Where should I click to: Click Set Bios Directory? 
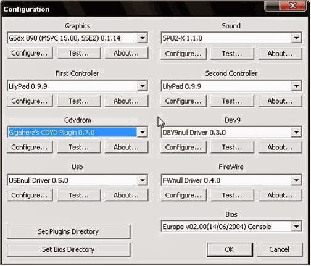pyautogui.click(x=68, y=249)
